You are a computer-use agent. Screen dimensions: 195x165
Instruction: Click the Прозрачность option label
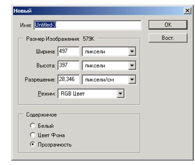pyautogui.click(x=55, y=145)
